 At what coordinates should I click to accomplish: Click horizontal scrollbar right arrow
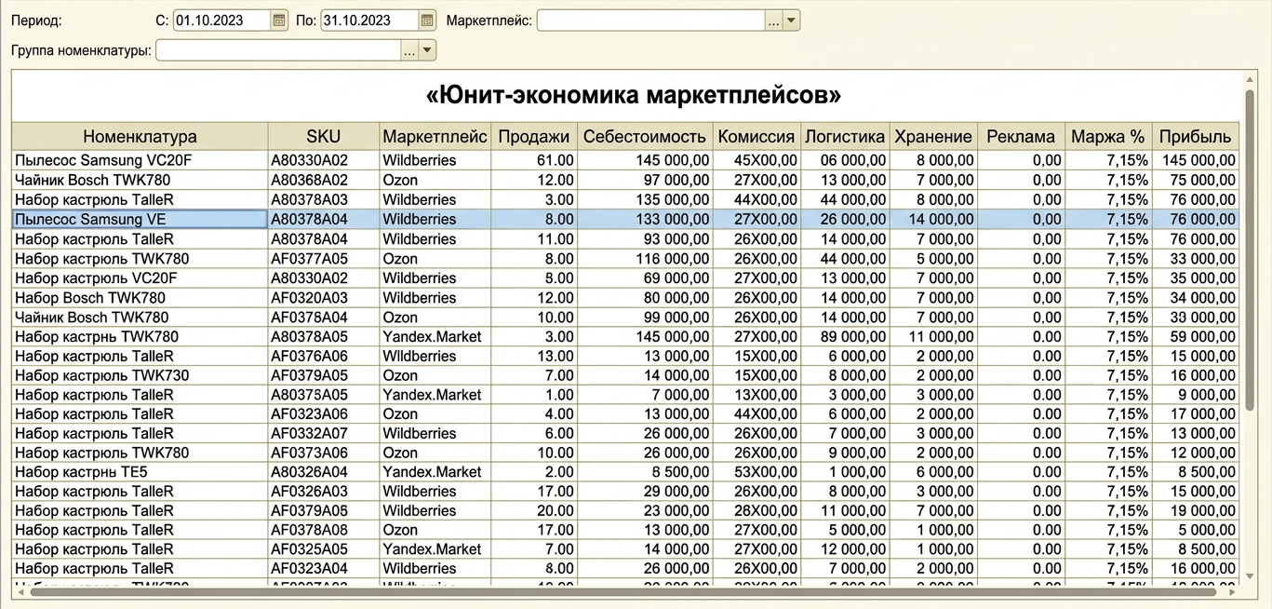1234,591
